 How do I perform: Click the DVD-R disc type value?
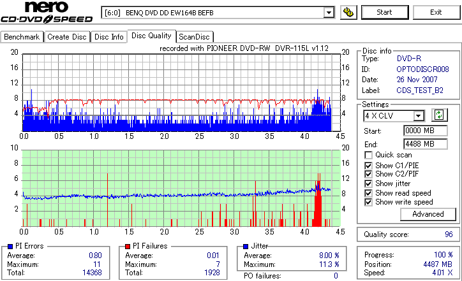click(x=409, y=59)
